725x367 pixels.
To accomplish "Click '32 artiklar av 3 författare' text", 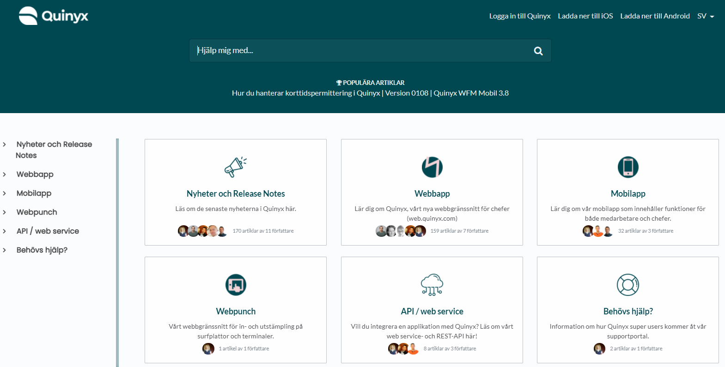I will pos(646,231).
